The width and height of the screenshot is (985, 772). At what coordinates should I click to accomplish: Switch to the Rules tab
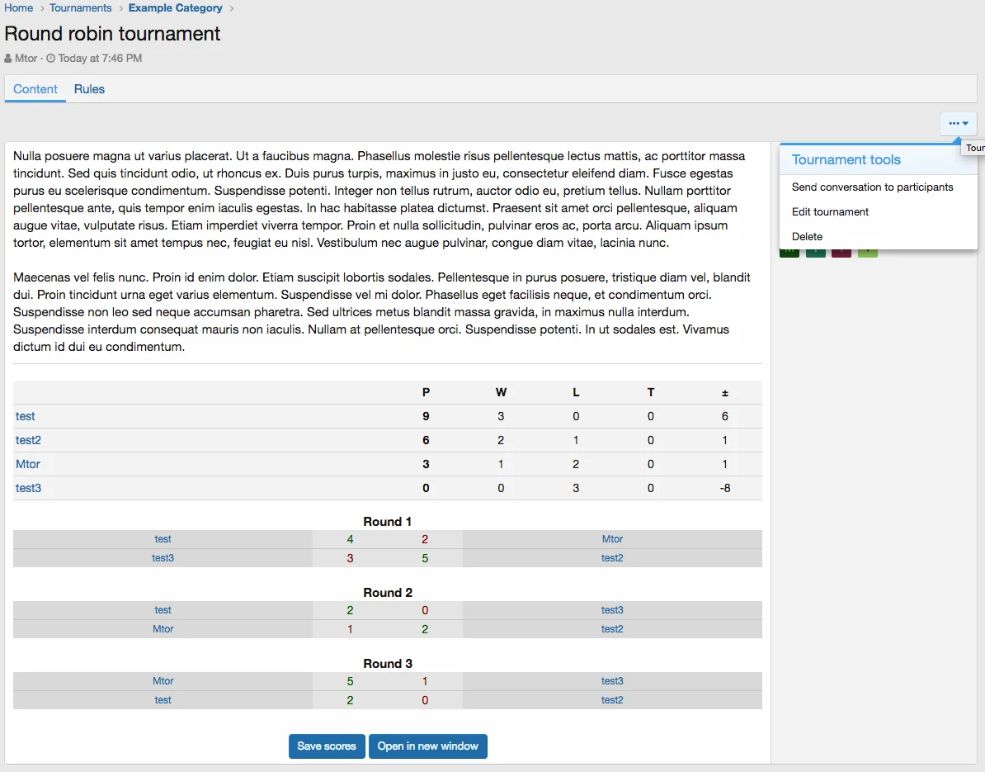[89, 89]
